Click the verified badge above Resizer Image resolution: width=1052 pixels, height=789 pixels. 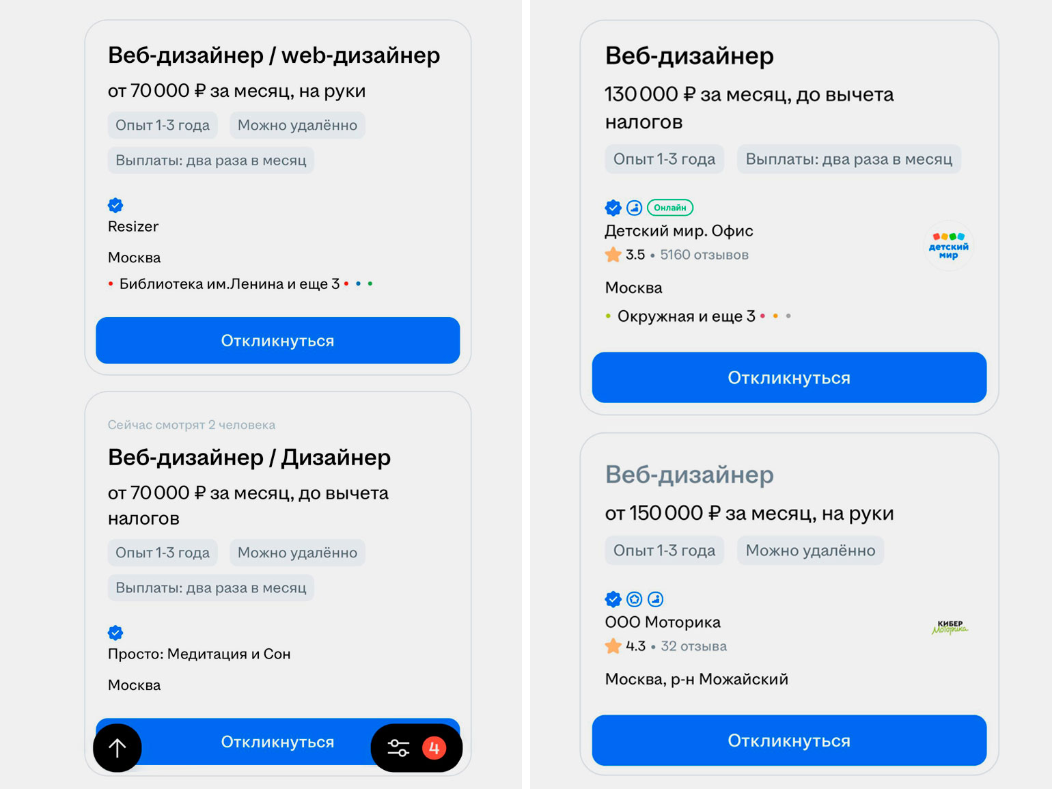115,205
